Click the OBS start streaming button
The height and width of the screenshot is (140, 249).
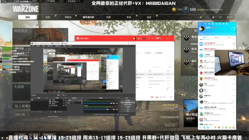tap(128, 100)
